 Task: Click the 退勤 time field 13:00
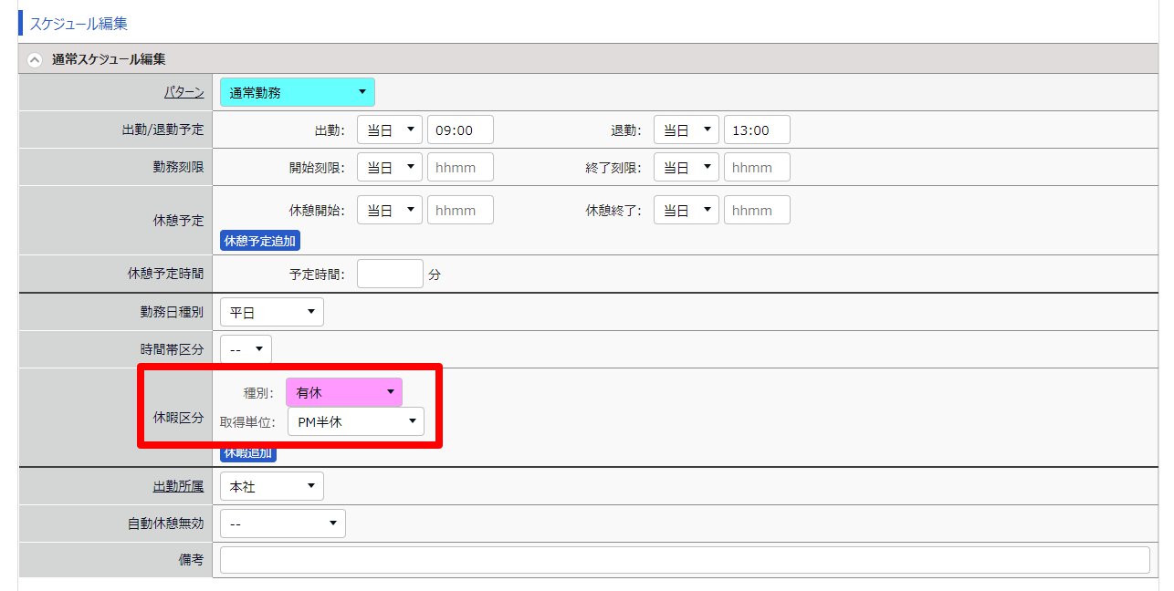pos(757,130)
